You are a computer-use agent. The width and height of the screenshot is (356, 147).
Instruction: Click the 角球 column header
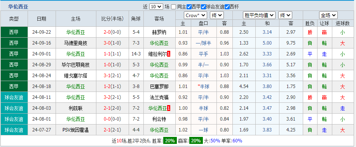136,19
